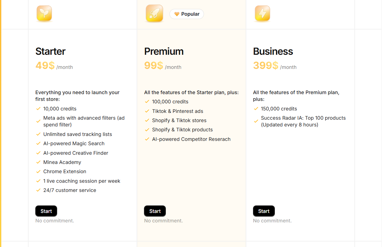Viewport: 382px width, 247px height.
Task: Select the Business plan heading
Action: point(273,51)
